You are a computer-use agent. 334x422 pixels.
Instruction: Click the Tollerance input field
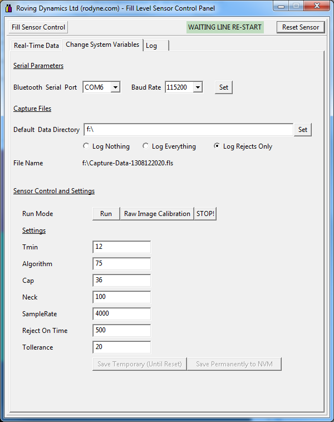click(122, 347)
